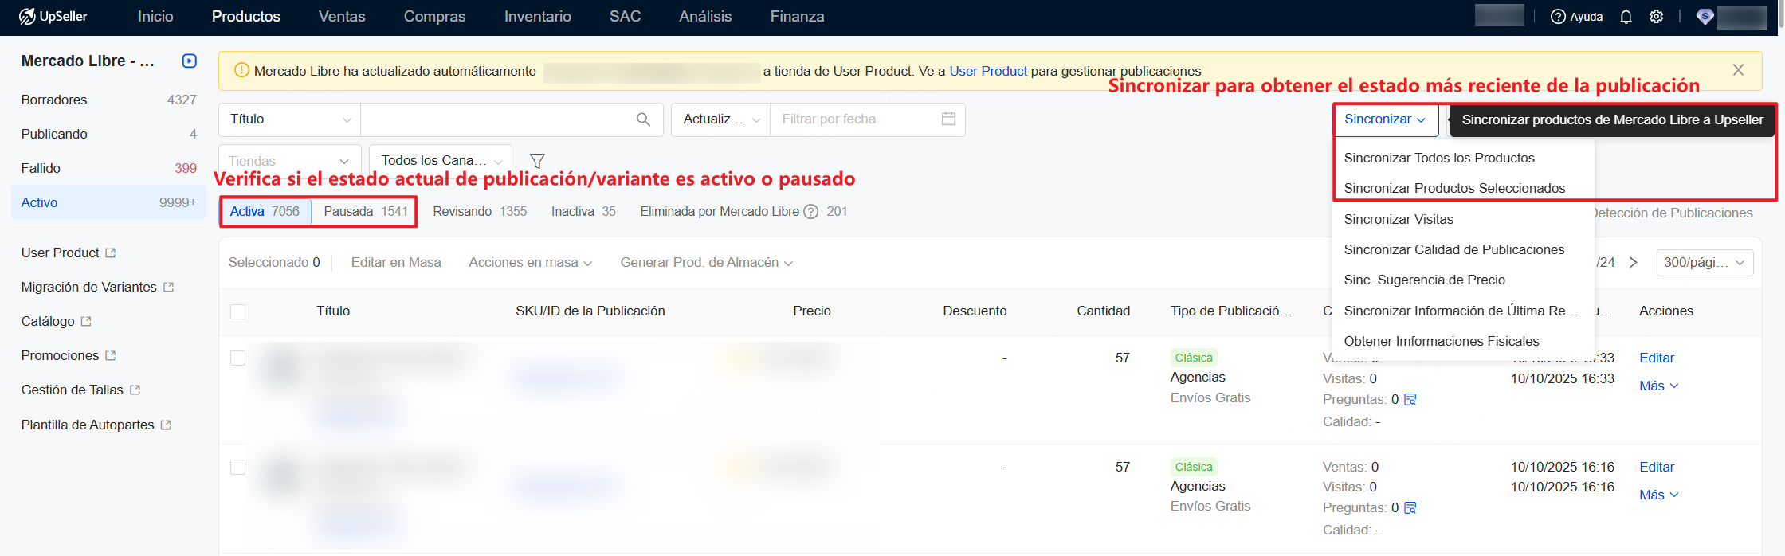Close the yellow notification banner
The width and height of the screenshot is (1785, 556).
point(1738,70)
